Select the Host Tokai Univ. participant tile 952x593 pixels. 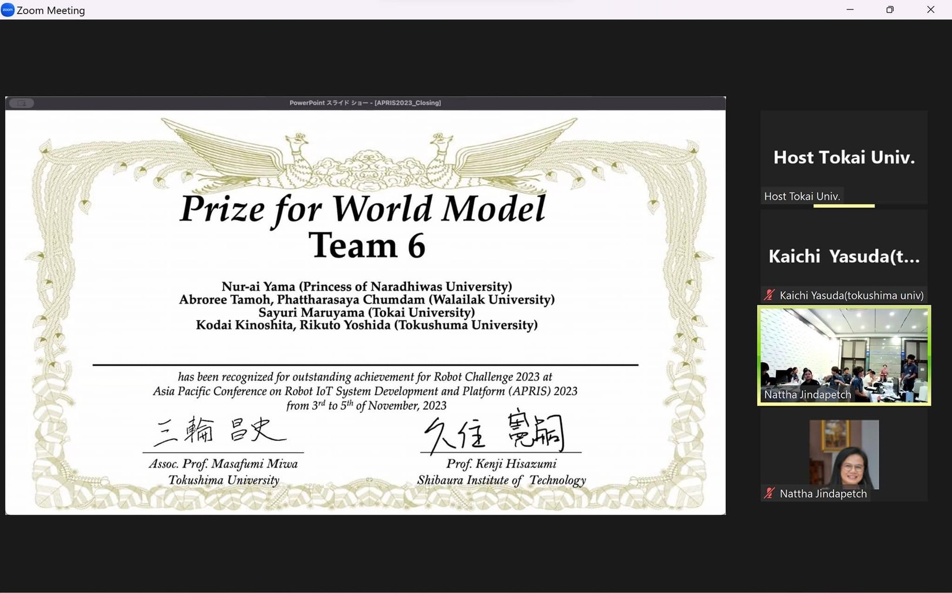point(844,157)
